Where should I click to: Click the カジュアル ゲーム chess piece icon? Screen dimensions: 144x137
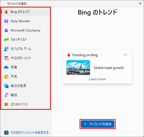pos(6,49)
